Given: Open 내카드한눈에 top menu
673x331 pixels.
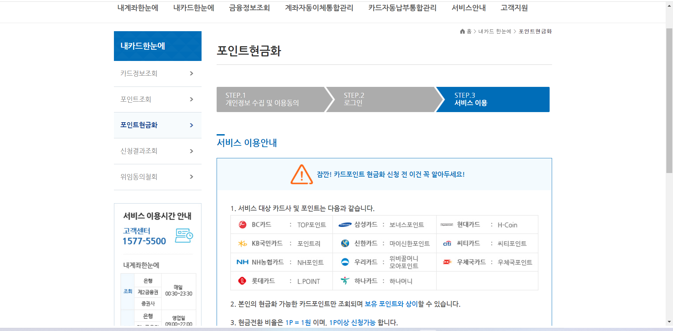Looking at the screenshot, I should click(193, 8).
